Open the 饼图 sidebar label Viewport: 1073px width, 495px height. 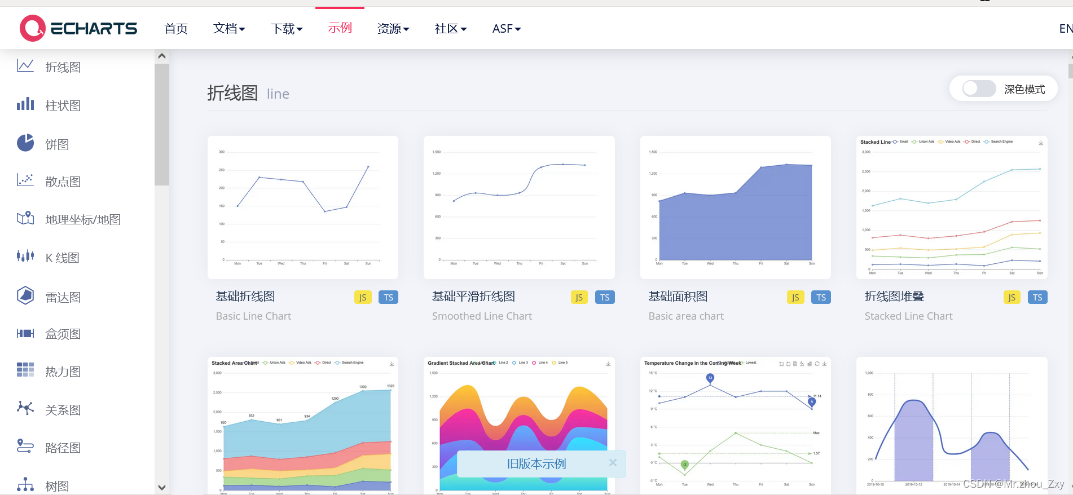coord(57,144)
